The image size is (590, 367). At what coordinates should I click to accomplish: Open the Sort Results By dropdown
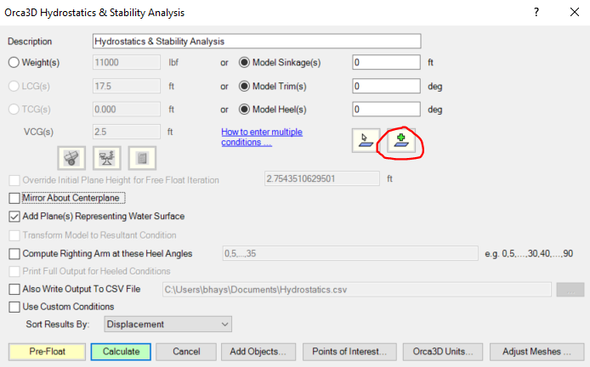click(167, 325)
